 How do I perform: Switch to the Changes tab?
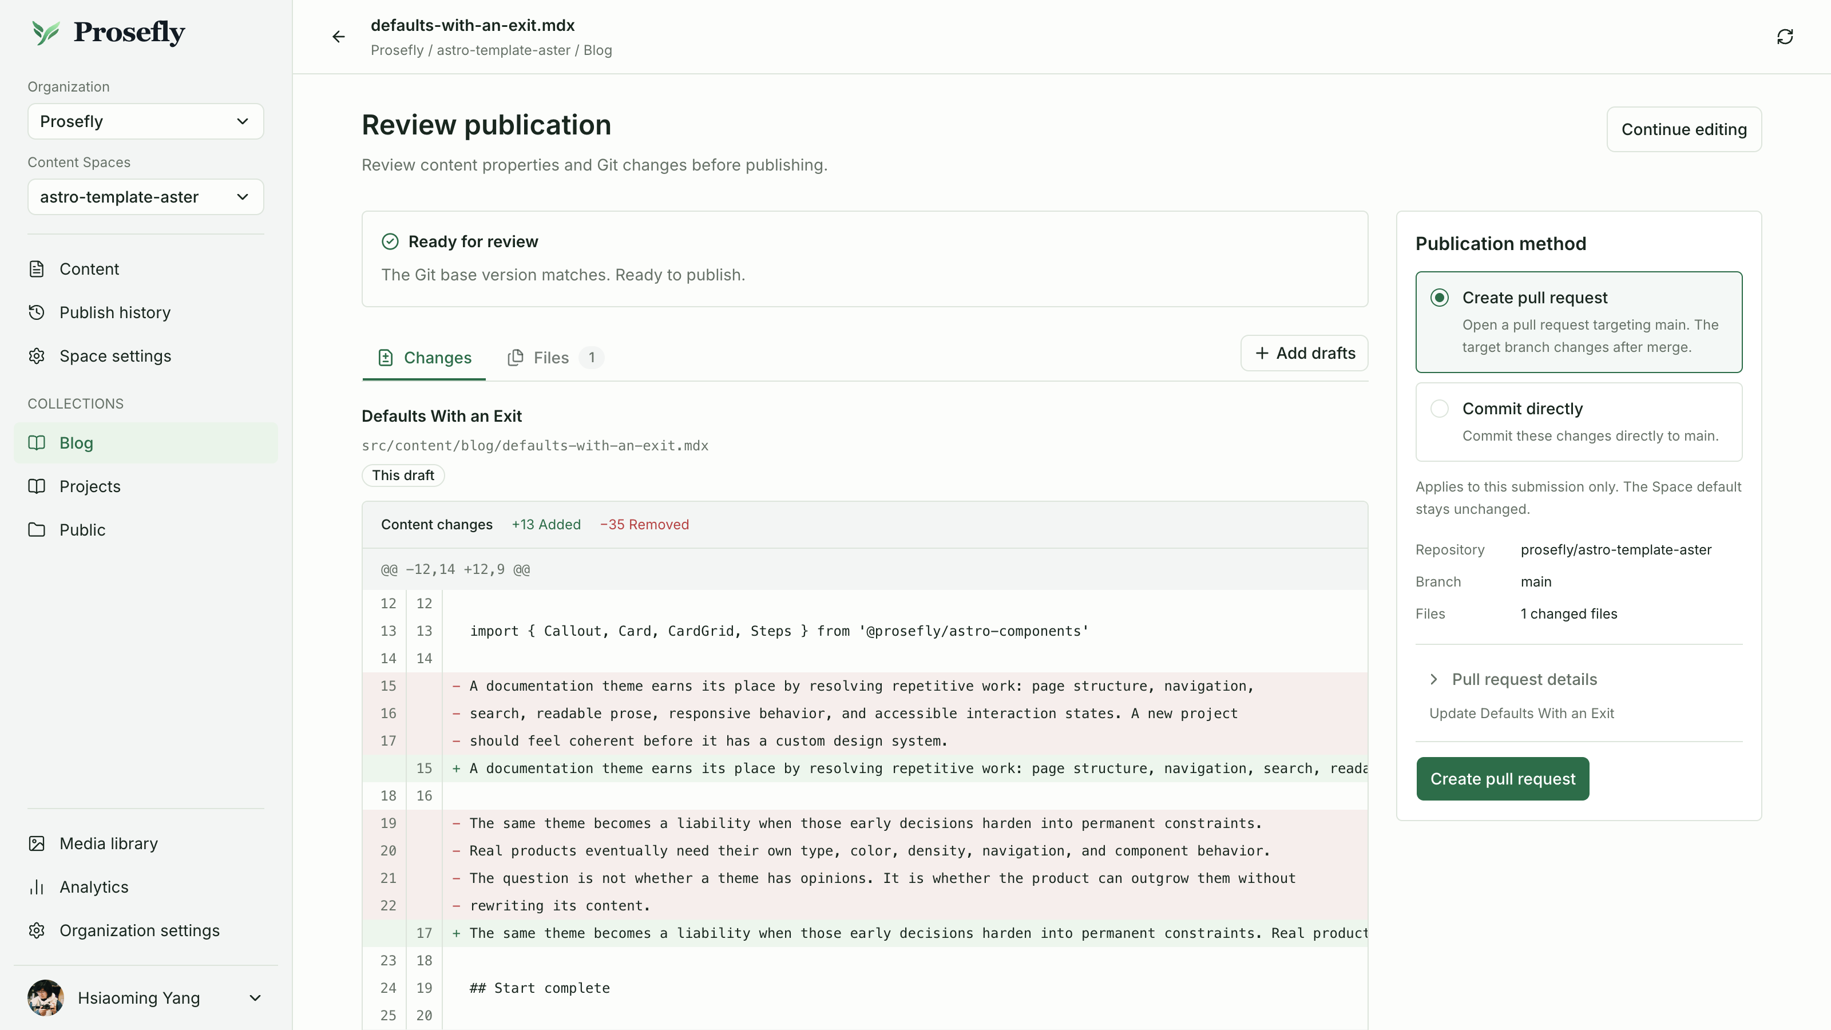(x=425, y=358)
